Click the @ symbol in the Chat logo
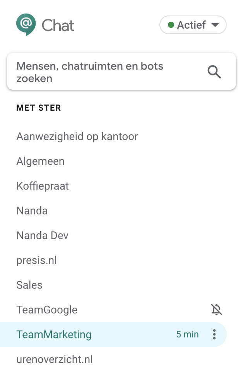Viewport: 243px width, 380px height. click(x=26, y=23)
